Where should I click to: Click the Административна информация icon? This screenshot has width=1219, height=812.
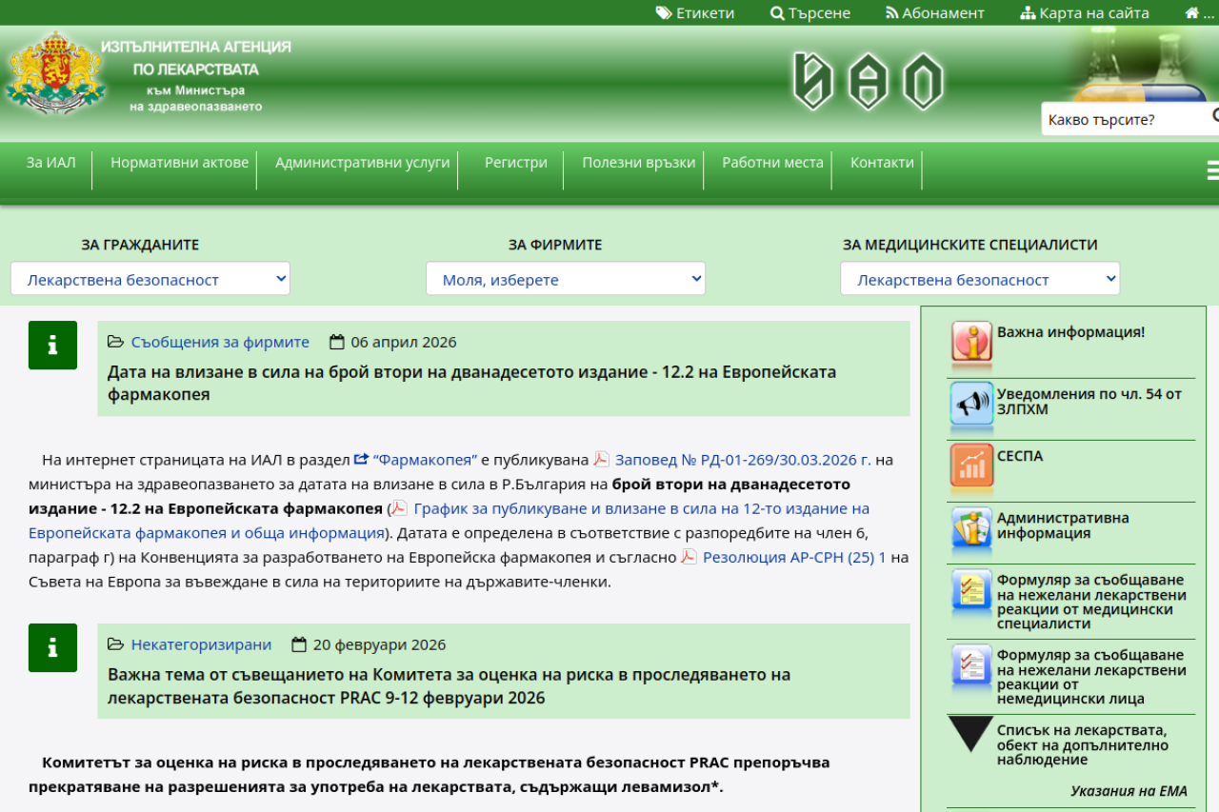(x=971, y=530)
